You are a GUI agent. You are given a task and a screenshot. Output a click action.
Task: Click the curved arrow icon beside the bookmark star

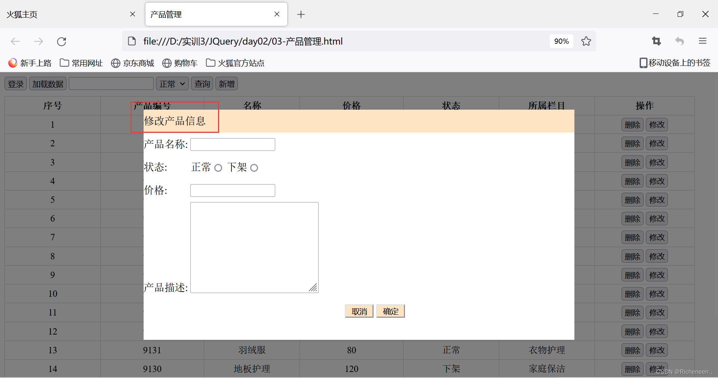click(x=680, y=42)
